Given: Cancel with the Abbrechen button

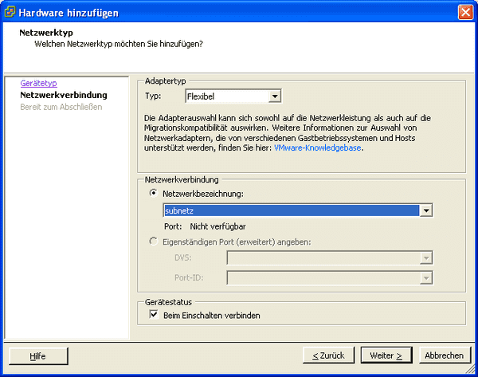Looking at the screenshot, I should (x=445, y=355).
